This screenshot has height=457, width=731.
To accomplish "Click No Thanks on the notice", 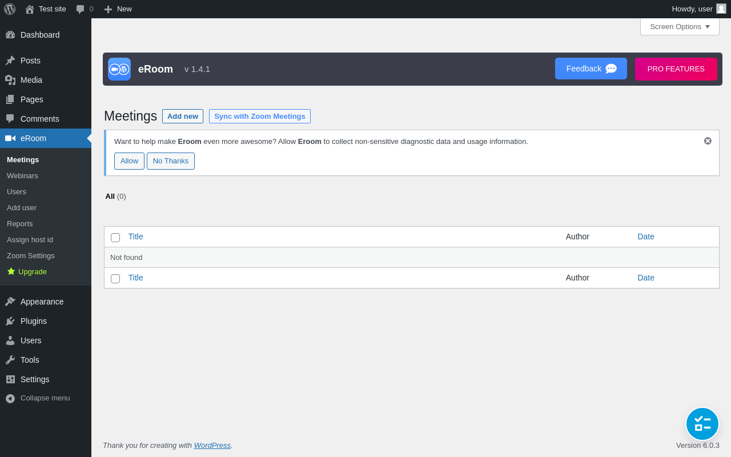I will click(171, 161).
